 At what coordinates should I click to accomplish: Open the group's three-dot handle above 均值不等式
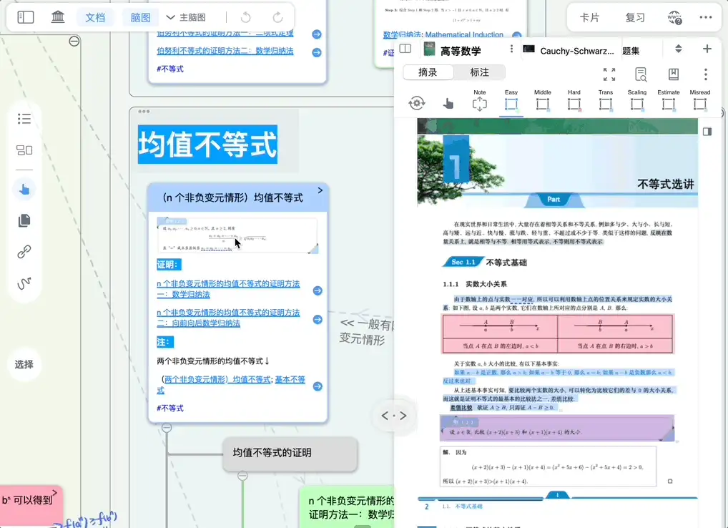(144, 112)
